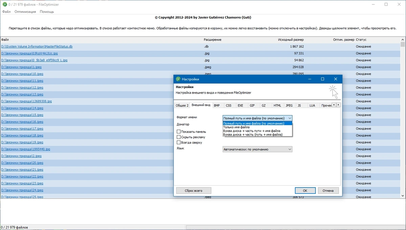406x230 pixels.
Task: Click the '.db' extension cell
Action: click(x=206, y=46)
